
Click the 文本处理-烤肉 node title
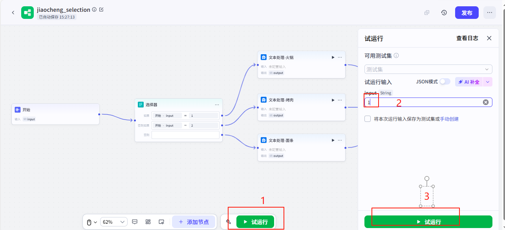pos(281,100)
